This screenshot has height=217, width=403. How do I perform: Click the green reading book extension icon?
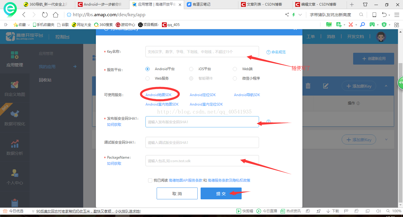(329, 24)
